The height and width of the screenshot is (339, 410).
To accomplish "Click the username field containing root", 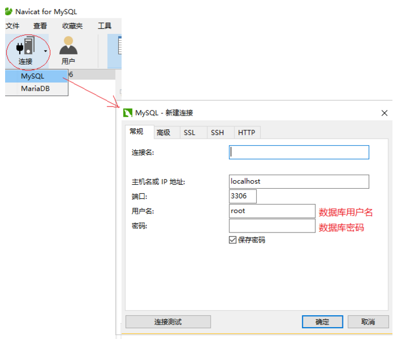I will 272,211.
